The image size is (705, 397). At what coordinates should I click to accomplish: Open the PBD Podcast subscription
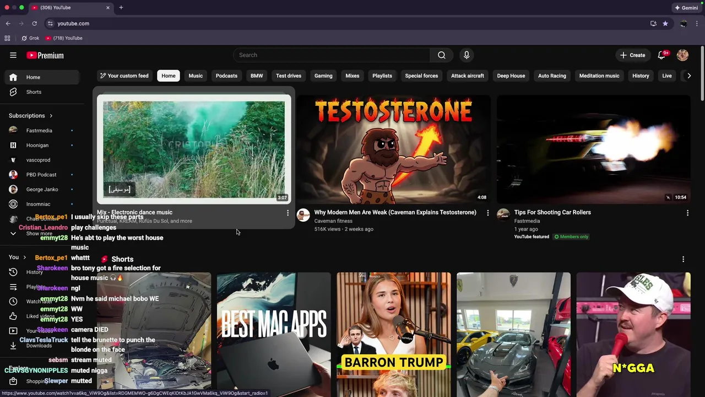(41, 175)
